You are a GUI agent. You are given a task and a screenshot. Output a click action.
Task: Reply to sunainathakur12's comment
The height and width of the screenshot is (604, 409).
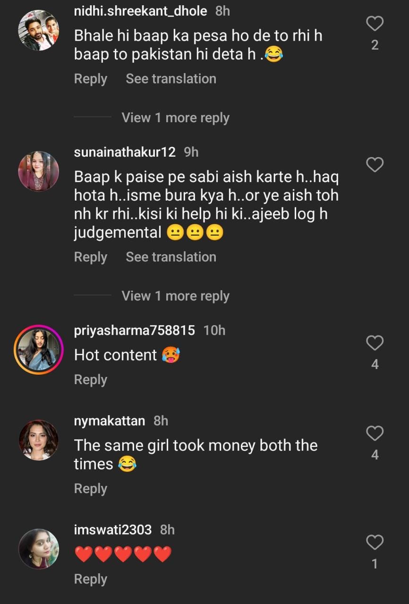91,257
